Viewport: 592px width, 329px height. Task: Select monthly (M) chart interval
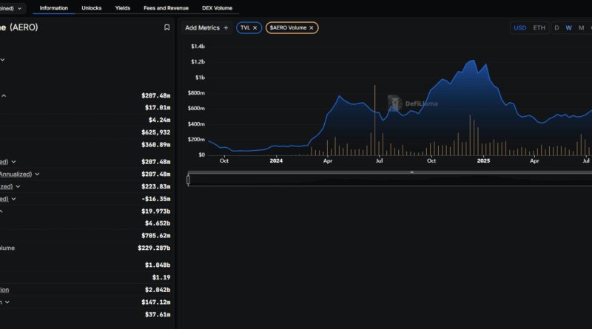[x=581, y=28]
